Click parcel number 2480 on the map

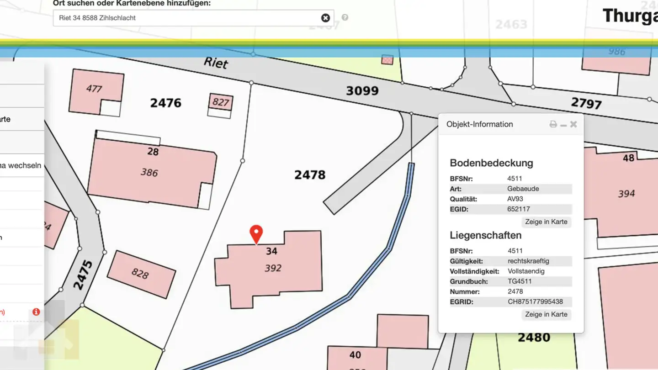534,338
